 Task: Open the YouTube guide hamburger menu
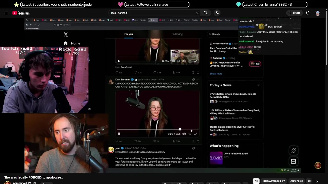pos(6,13)
